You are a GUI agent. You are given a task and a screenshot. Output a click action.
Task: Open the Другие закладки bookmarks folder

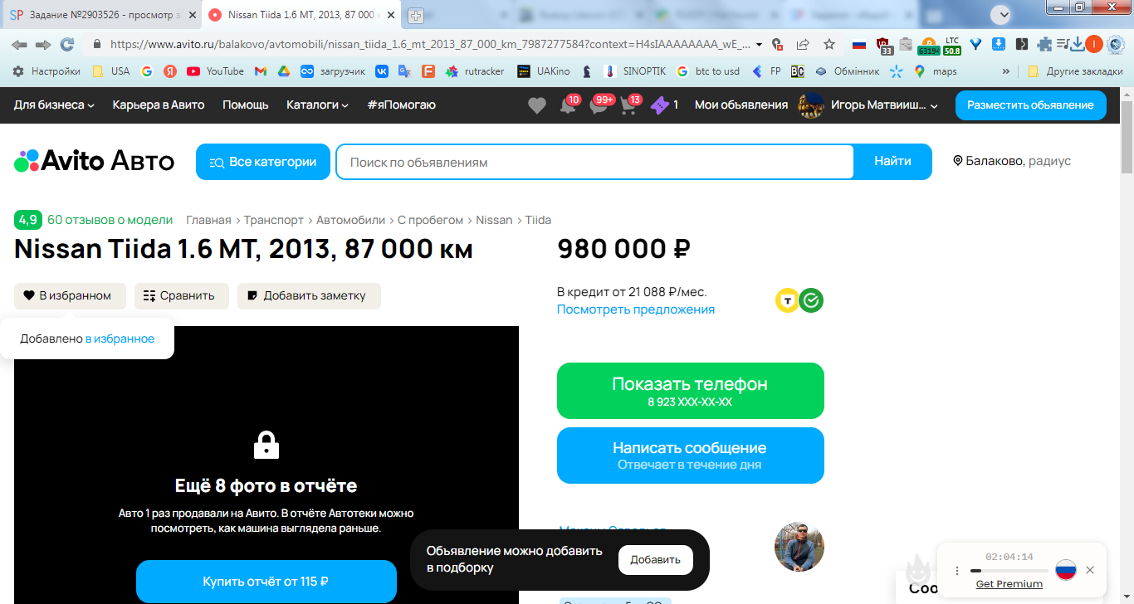click(x=1075, y=71)
